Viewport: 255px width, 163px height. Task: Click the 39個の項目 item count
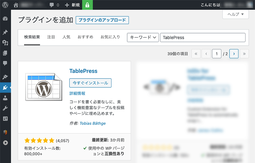coord(178,54)
